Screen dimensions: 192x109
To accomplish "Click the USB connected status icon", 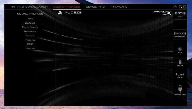I will [x=180, y=89].
